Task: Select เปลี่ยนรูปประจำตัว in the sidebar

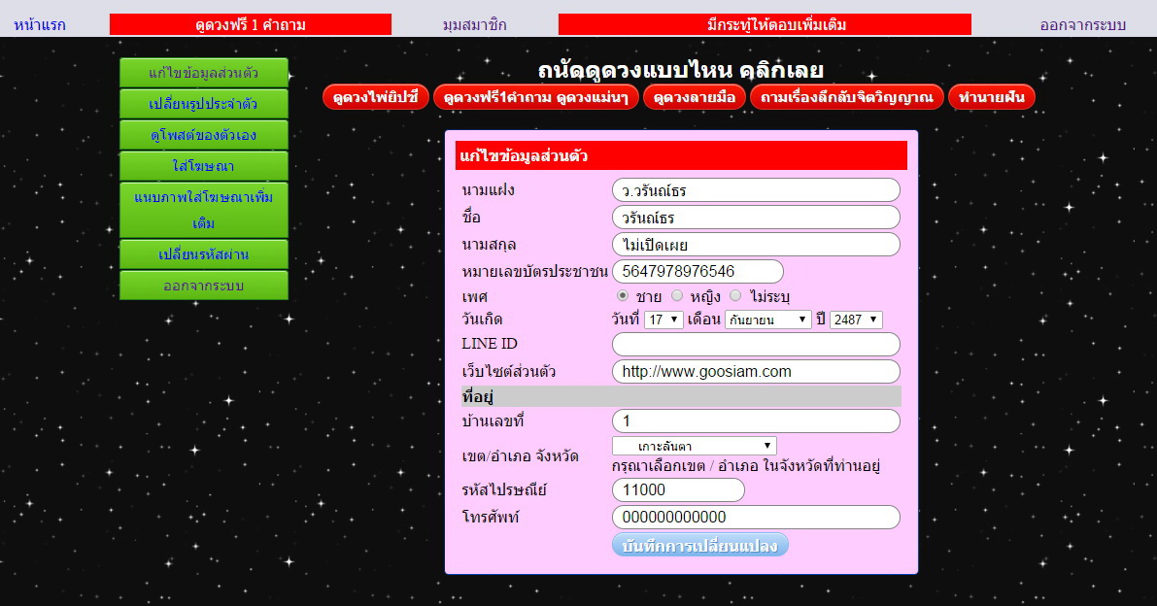Action: (x=204, y=104)
